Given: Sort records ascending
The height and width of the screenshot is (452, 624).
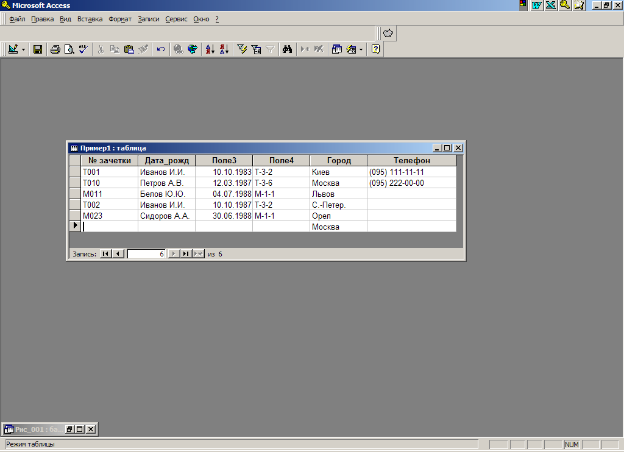Looking at the screenshot, I should (x=210, y=49).
